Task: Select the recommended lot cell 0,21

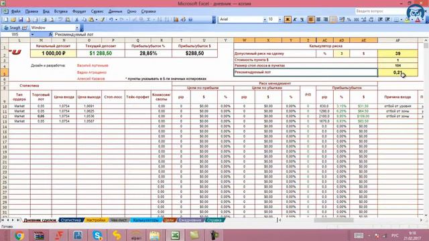Action: coord(397,72)
